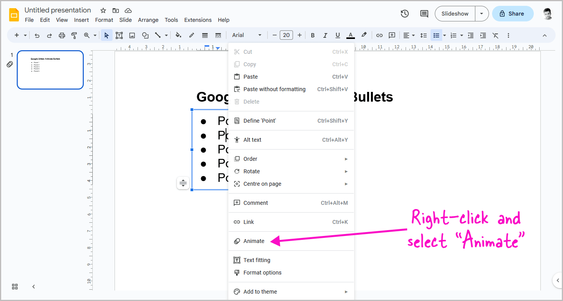Choose Format options in context menu
Screen dimensions: 563x301
(291, 273)
